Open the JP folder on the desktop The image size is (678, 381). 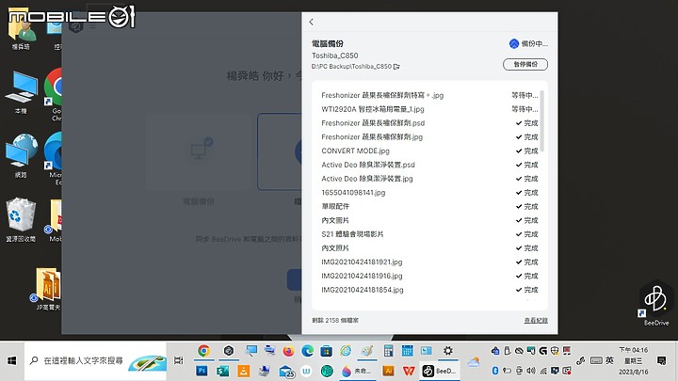pos(48,289)
